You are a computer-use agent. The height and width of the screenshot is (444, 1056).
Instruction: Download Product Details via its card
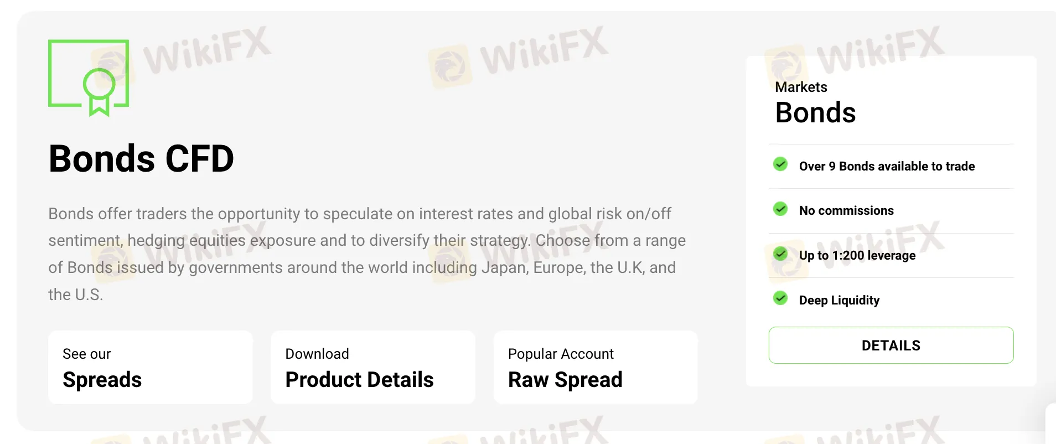click(x=372, y=367)
